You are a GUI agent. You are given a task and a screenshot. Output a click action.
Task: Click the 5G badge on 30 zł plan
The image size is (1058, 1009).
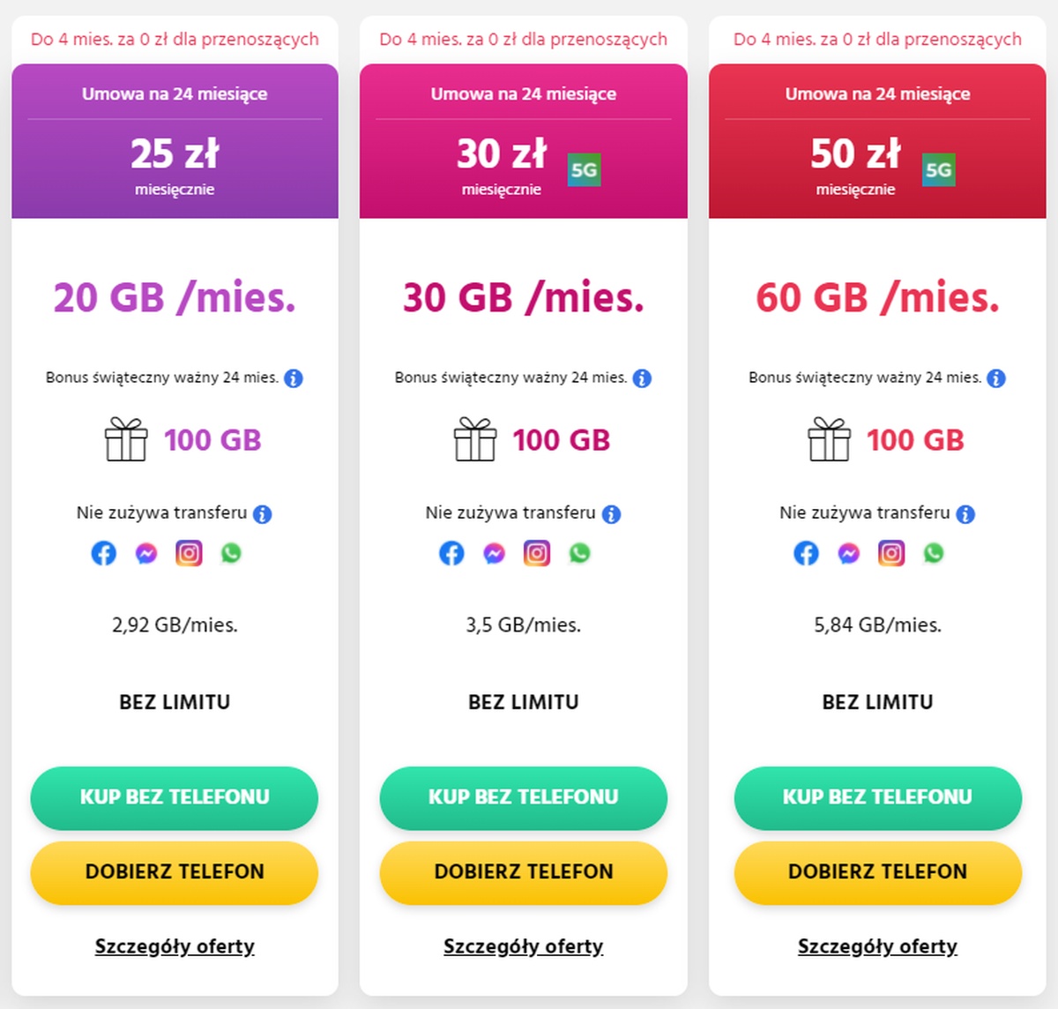(584, 170)
